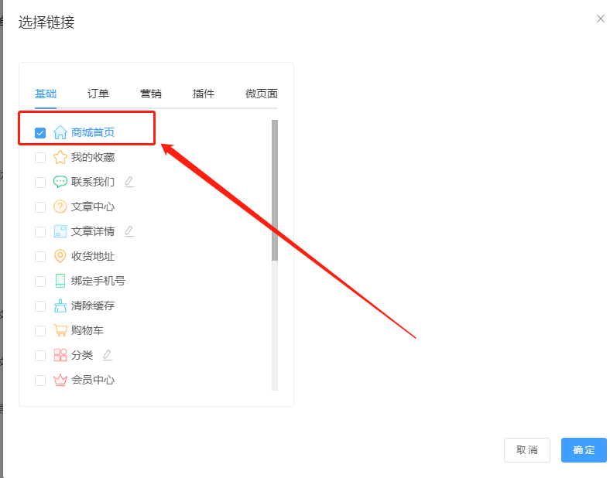Enable the 清除缓存 checkbox
The width and height of the screenshot is (610, 478).
[40, 306]
